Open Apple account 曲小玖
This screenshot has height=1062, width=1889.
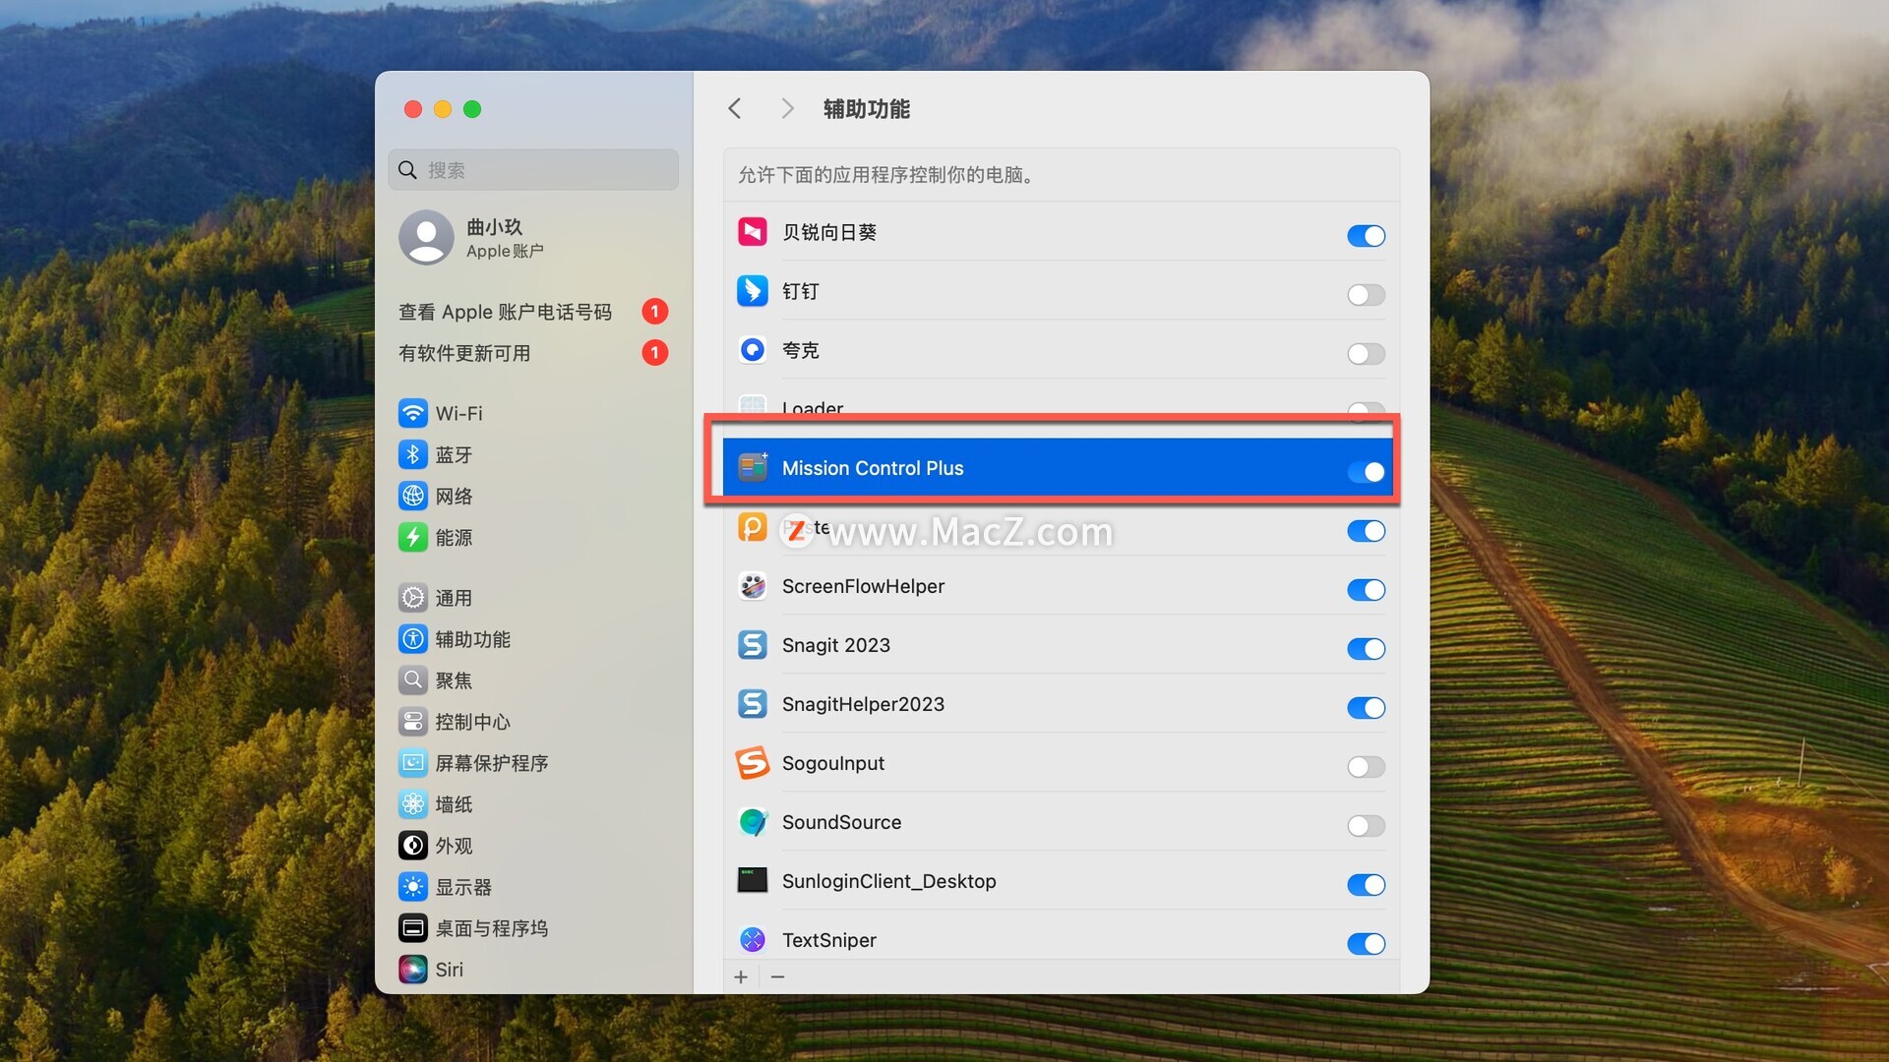[533, 237]
